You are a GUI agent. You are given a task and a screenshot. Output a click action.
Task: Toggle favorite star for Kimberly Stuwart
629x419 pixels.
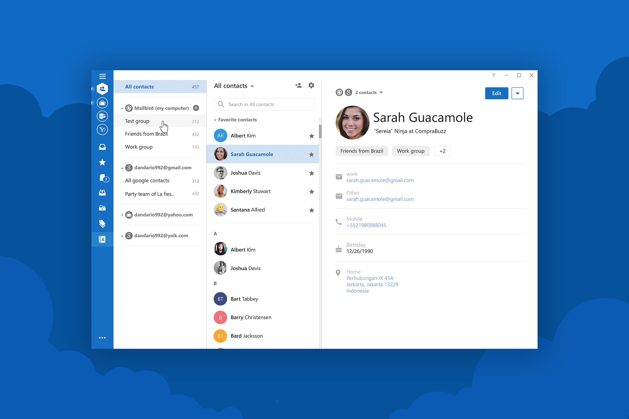pyautogui.click(x=312, y=191)
